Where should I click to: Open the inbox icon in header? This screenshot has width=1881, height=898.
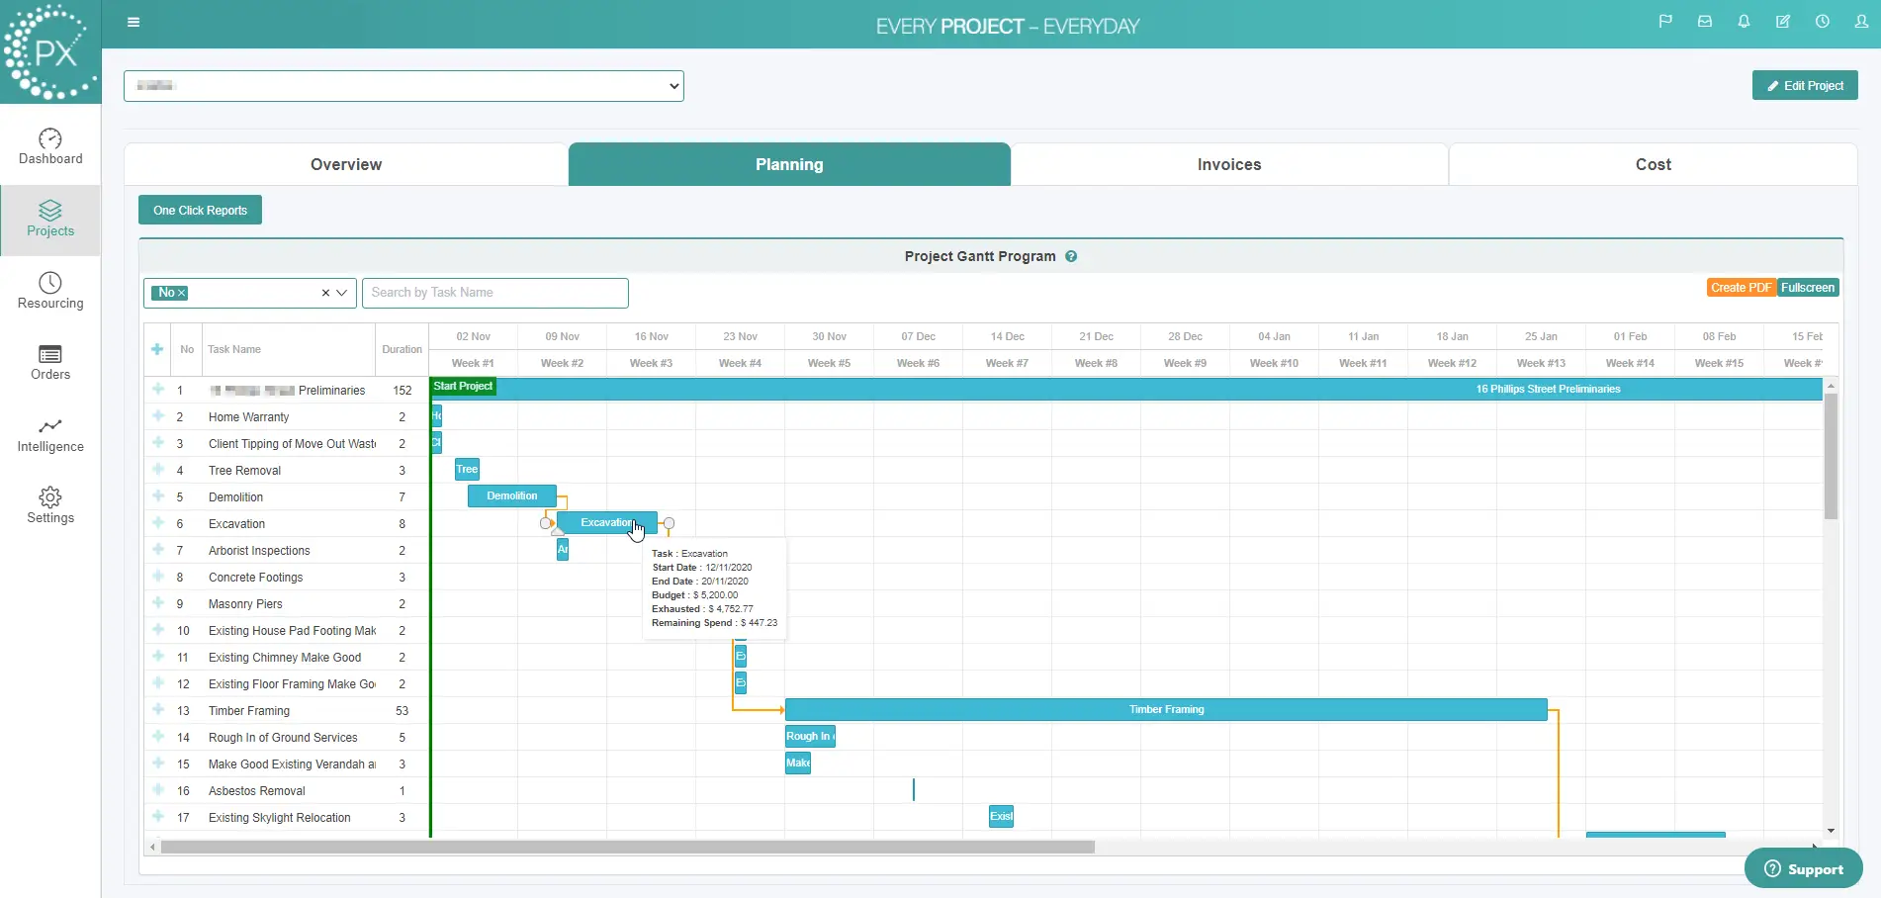pos(1705,22)
